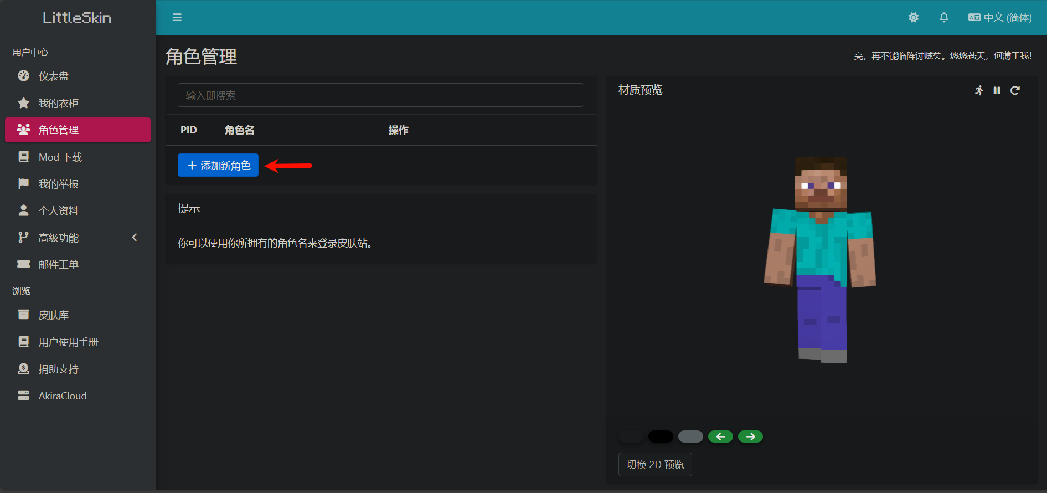The image size is (1047, 493).
Task: Open the AkiraCloud sidebar link
Action: coord(63,396)
